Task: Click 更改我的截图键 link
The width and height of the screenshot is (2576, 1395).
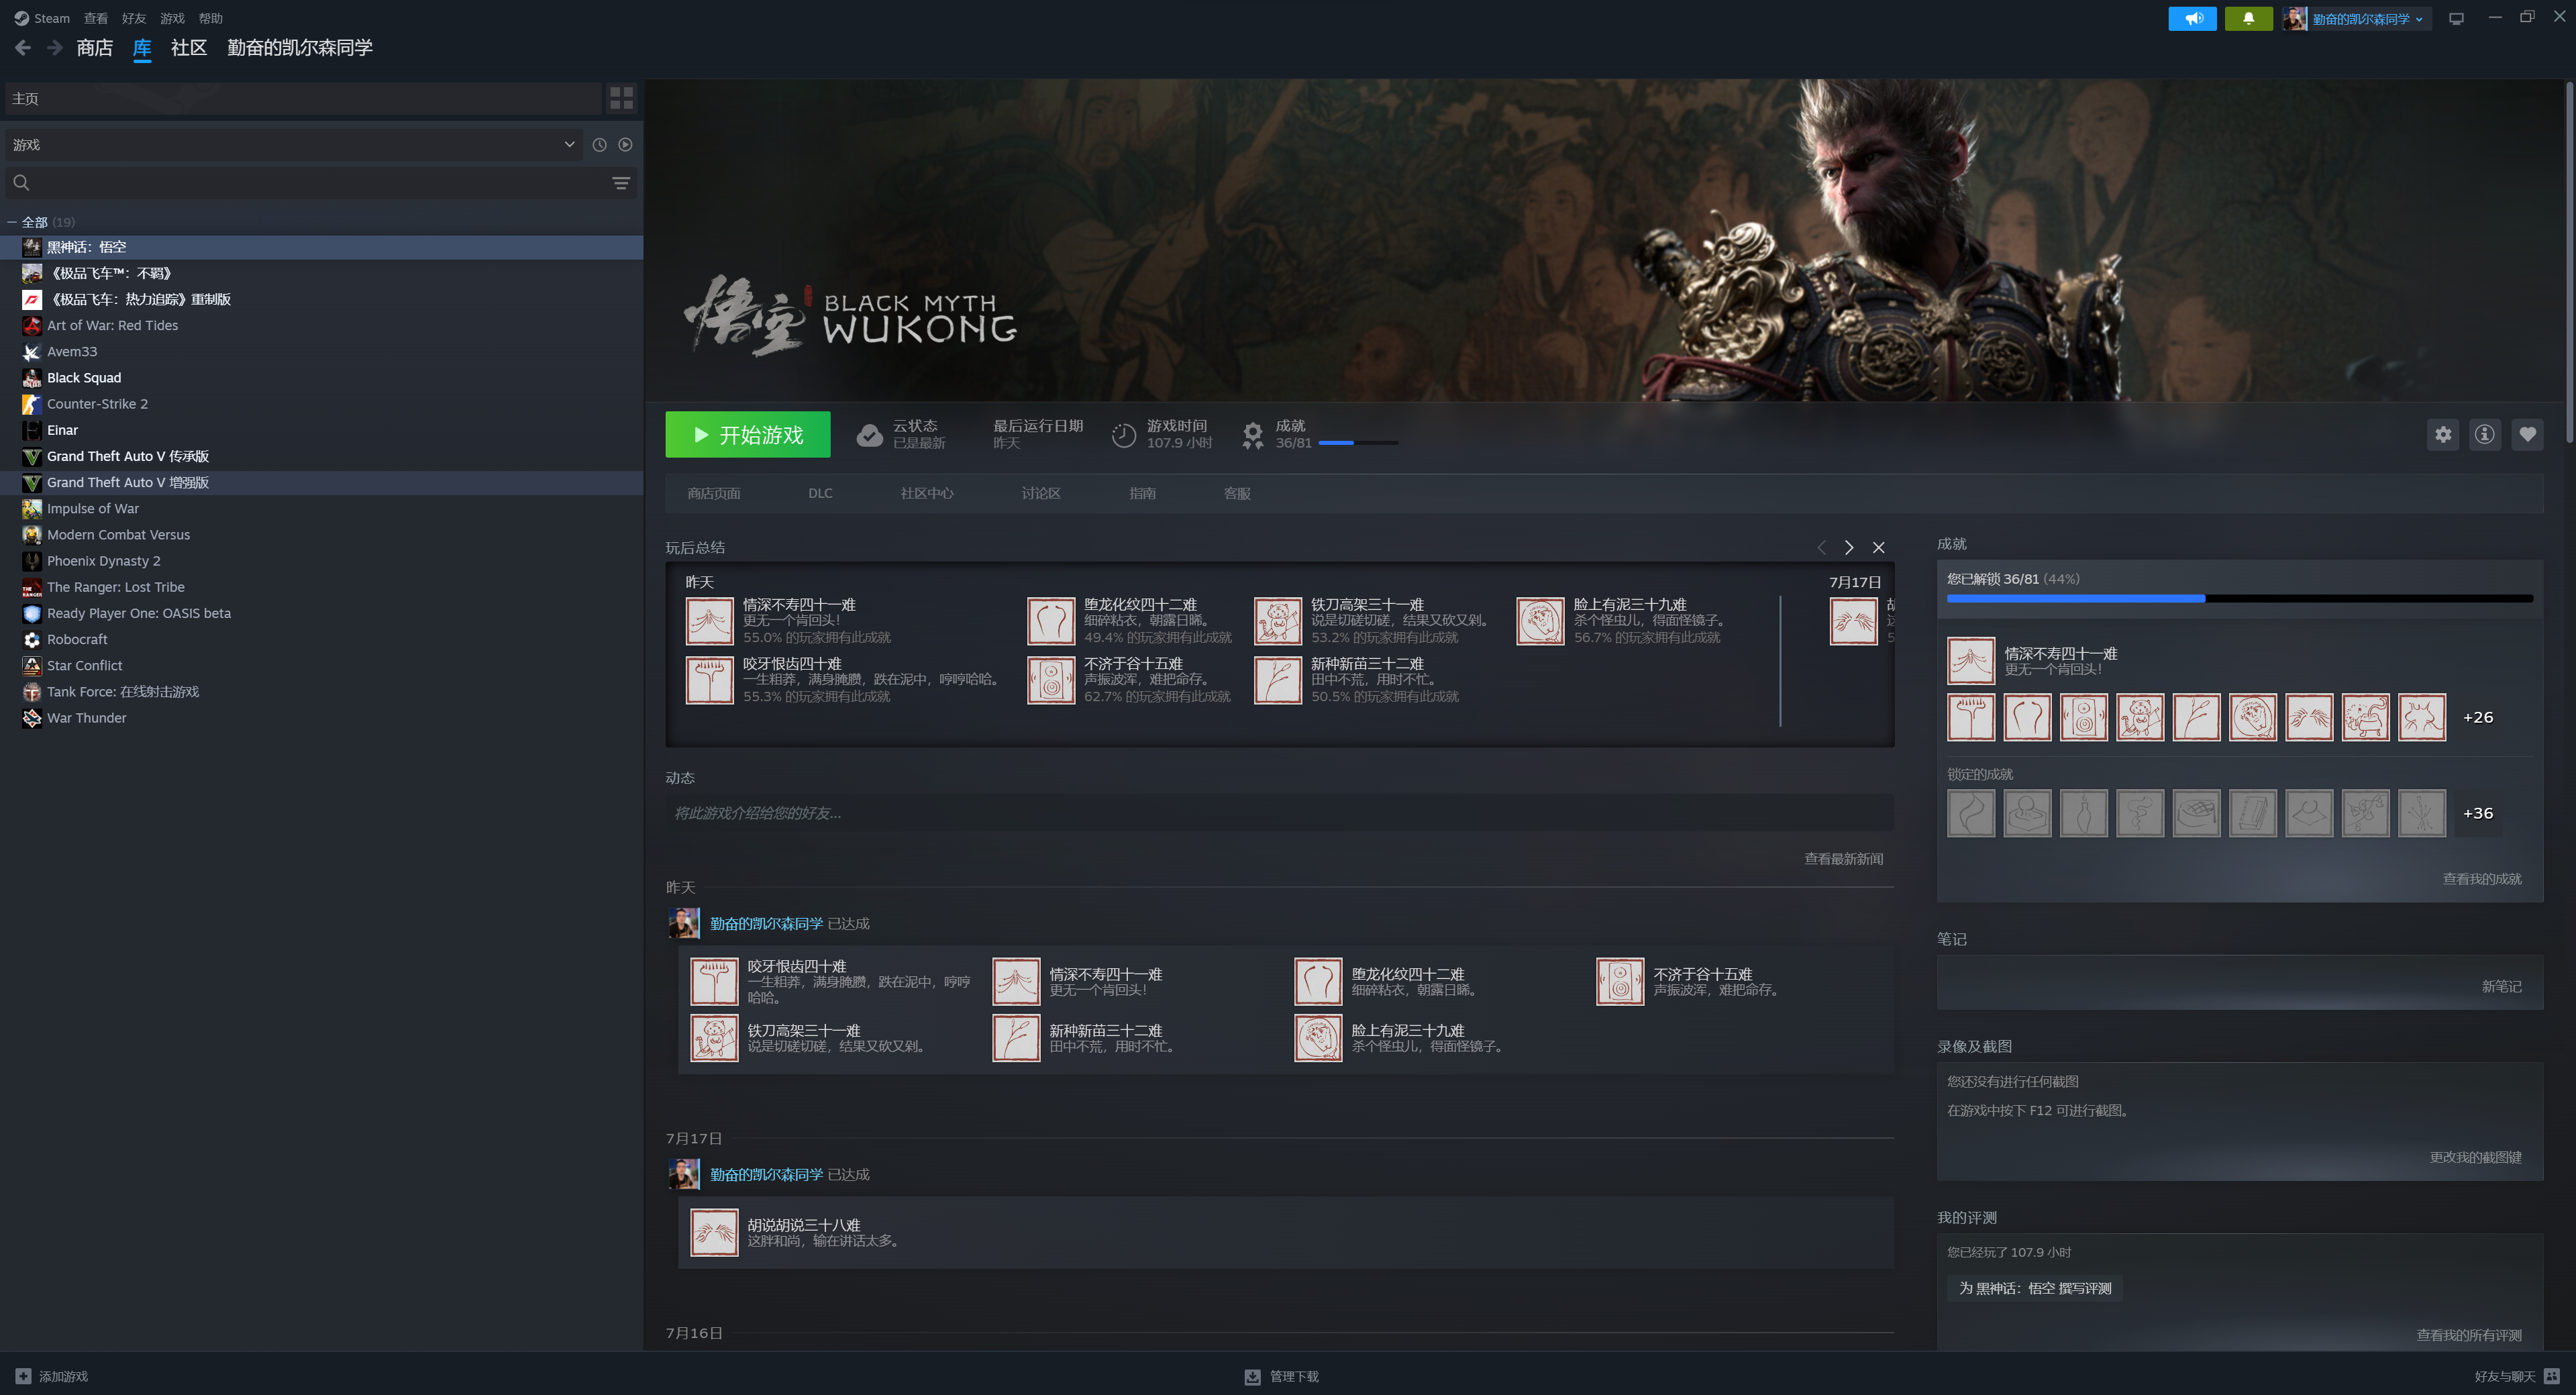Action: tap(2475, 1157)
